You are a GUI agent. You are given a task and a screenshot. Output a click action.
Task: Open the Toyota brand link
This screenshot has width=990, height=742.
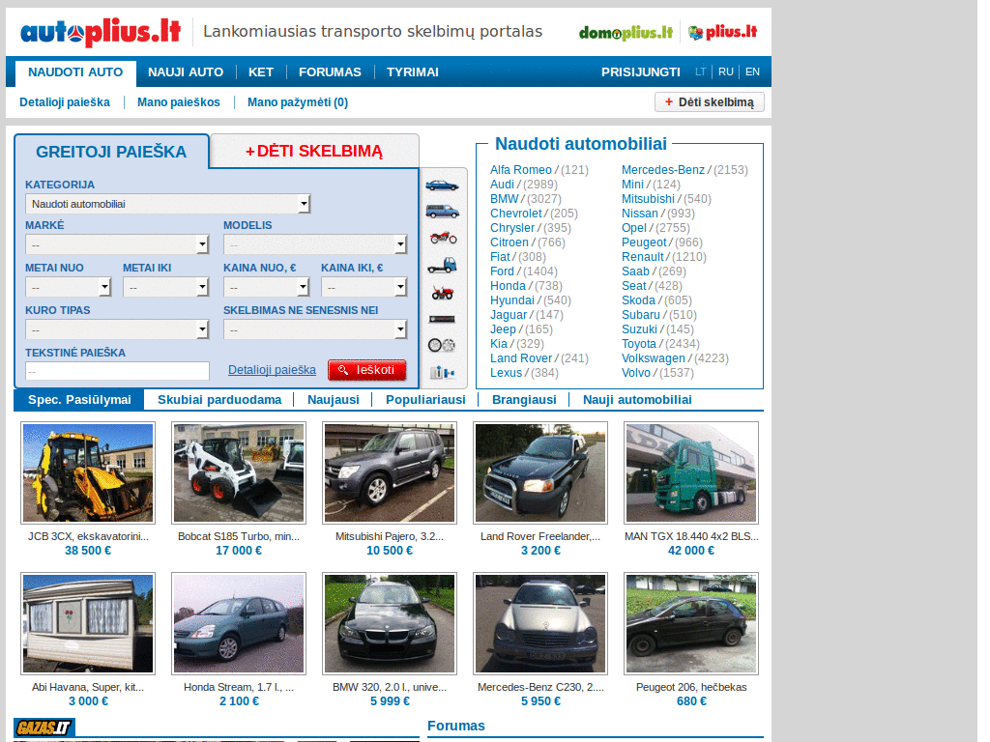(x=639, y=344)
